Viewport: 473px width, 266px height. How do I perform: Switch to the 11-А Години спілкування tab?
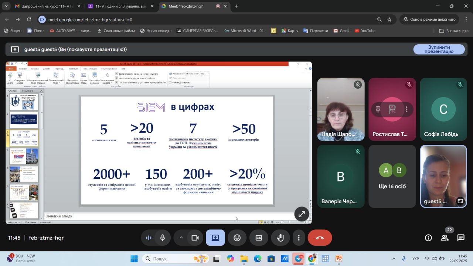pos(118,6)
